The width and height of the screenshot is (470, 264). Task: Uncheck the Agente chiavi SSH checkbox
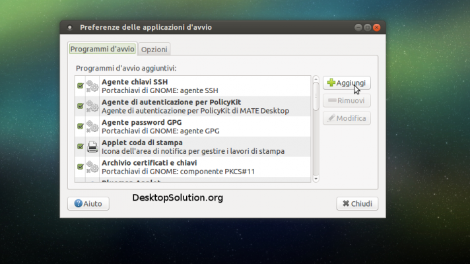click(80, 86)
